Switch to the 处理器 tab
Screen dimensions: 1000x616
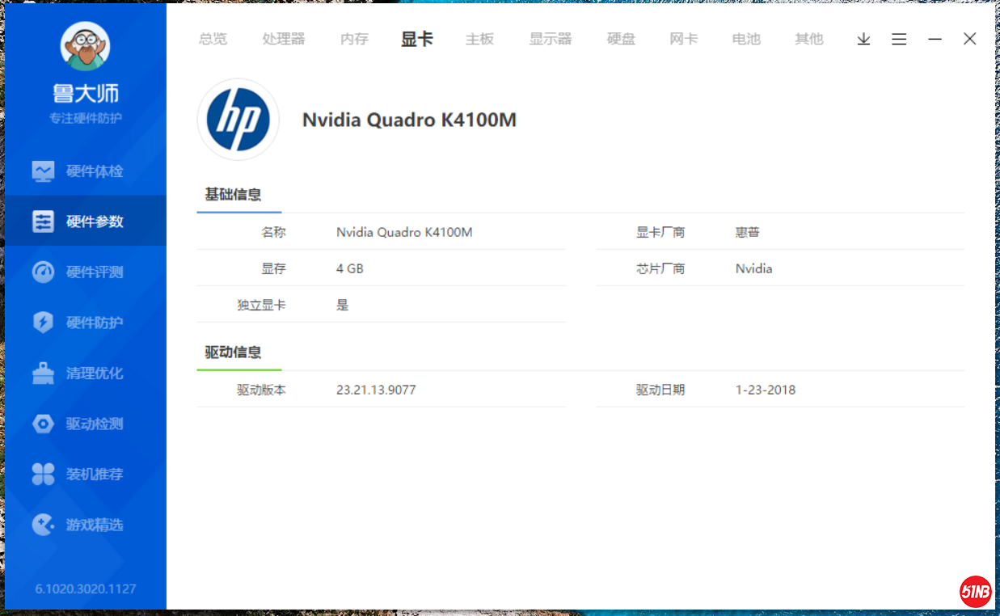tap(284, 39)
